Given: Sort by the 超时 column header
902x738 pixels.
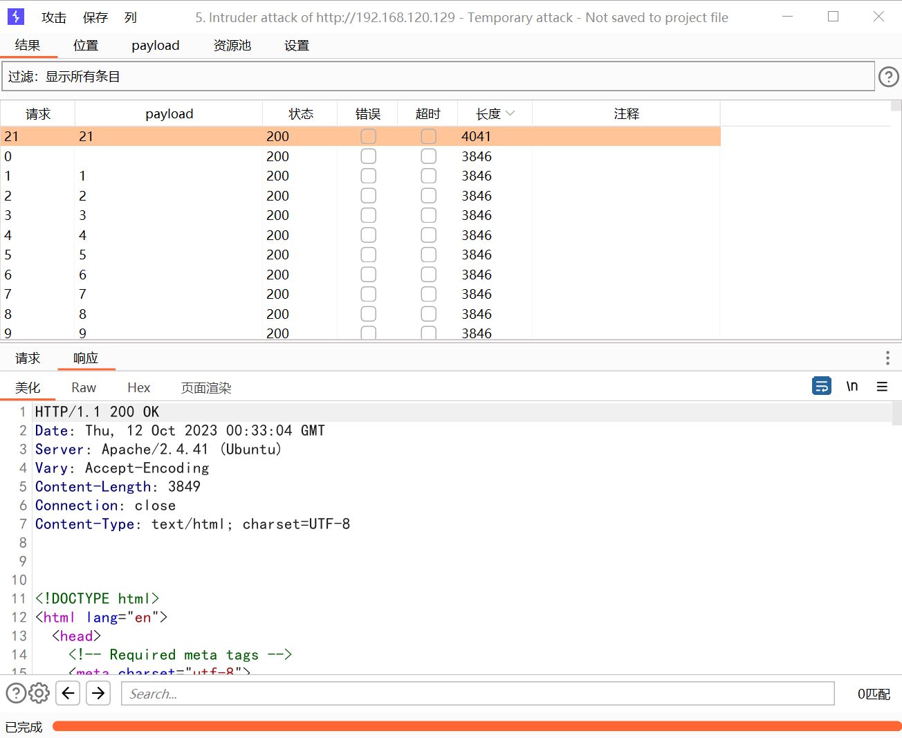Looking at the screenshot, I should (427, 113).
